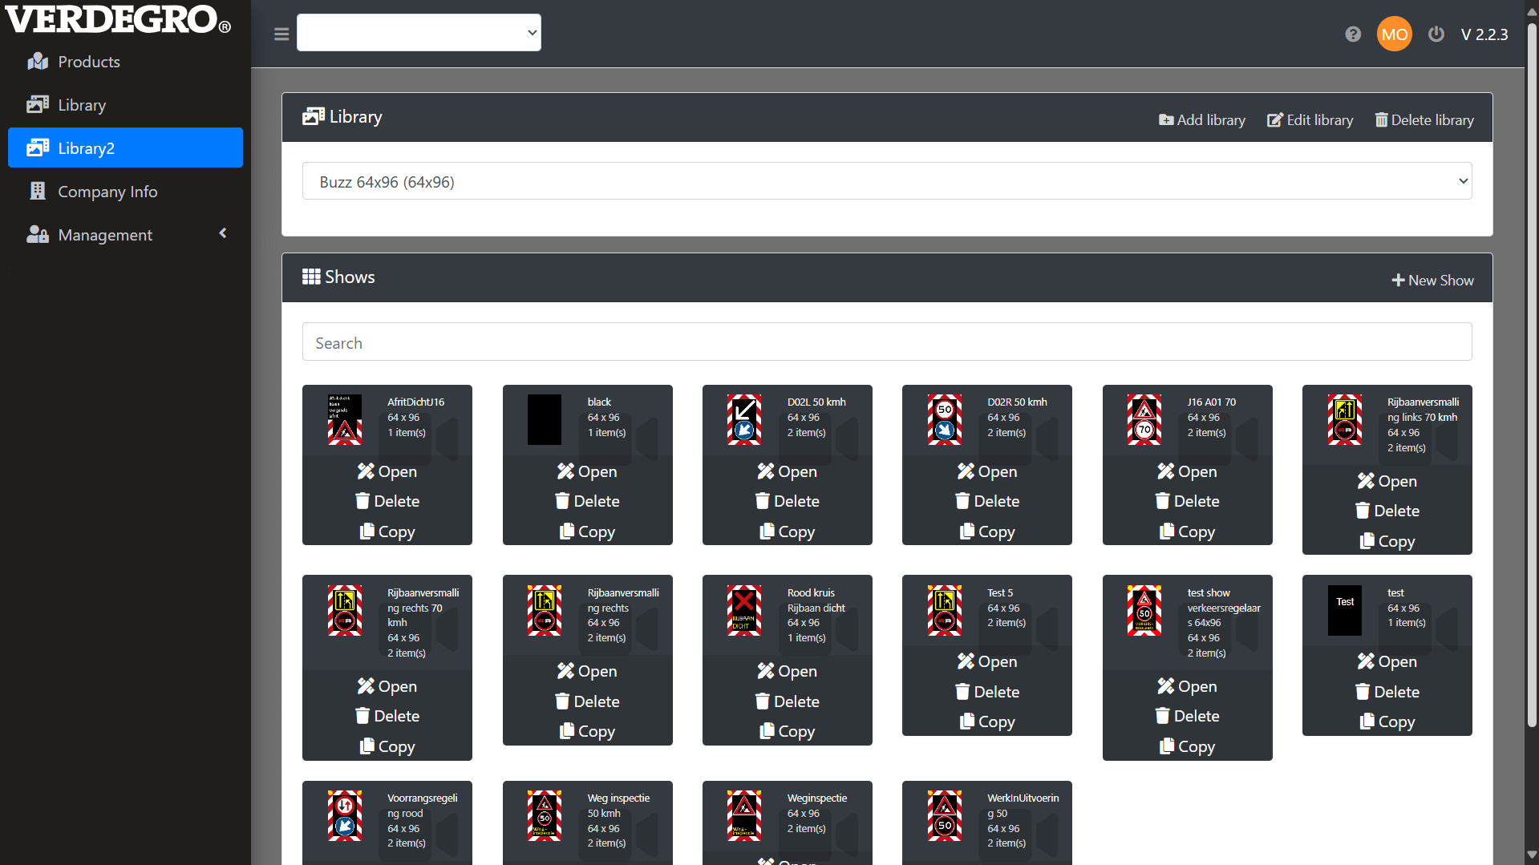Open the empty dropdown in top bar
Screen dimensions: 1539x865
pyautogui.click(x=419, y=33)
